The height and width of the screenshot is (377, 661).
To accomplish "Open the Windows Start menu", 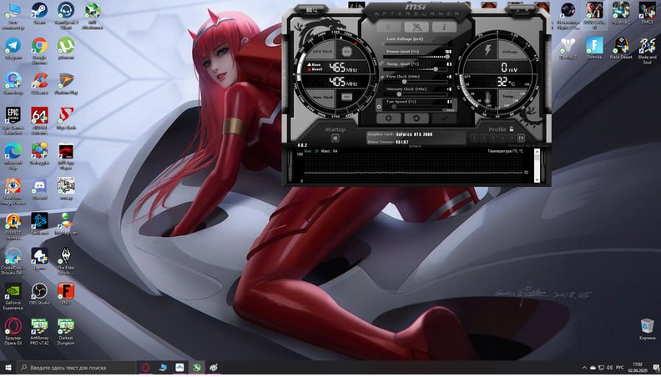I will coord(8,368).
